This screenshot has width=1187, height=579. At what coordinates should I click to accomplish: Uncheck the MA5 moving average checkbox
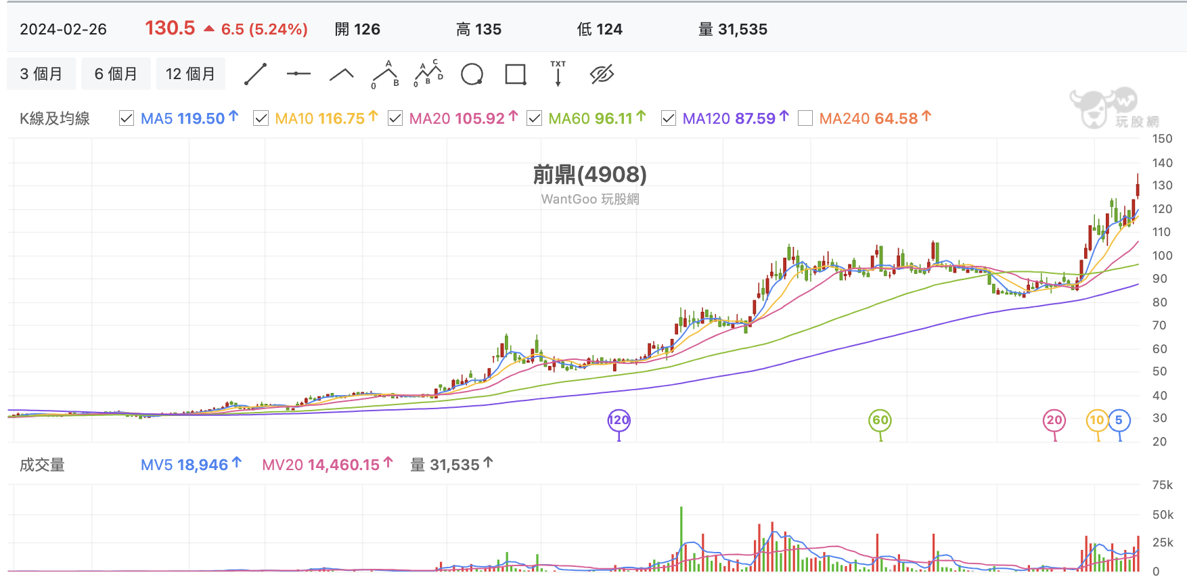[x=127, y=118]
